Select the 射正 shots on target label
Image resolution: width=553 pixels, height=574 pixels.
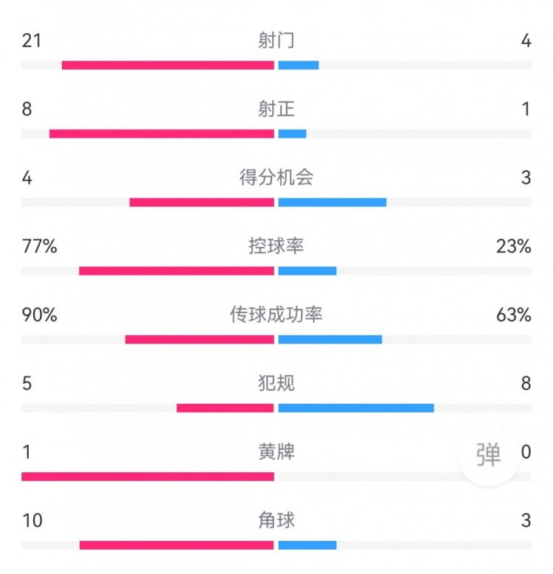point(276,109)
